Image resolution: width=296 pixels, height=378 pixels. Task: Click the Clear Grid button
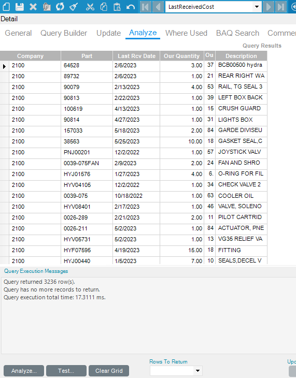tap(109, 371)
